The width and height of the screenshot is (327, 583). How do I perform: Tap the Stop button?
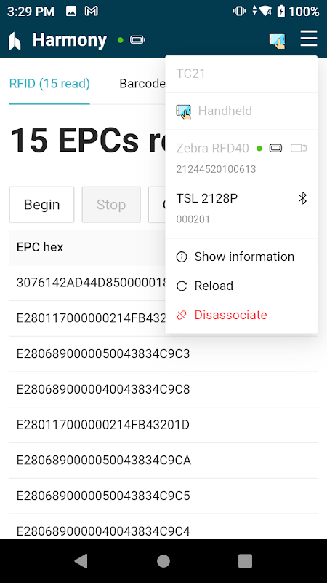(x=111, y=205)
